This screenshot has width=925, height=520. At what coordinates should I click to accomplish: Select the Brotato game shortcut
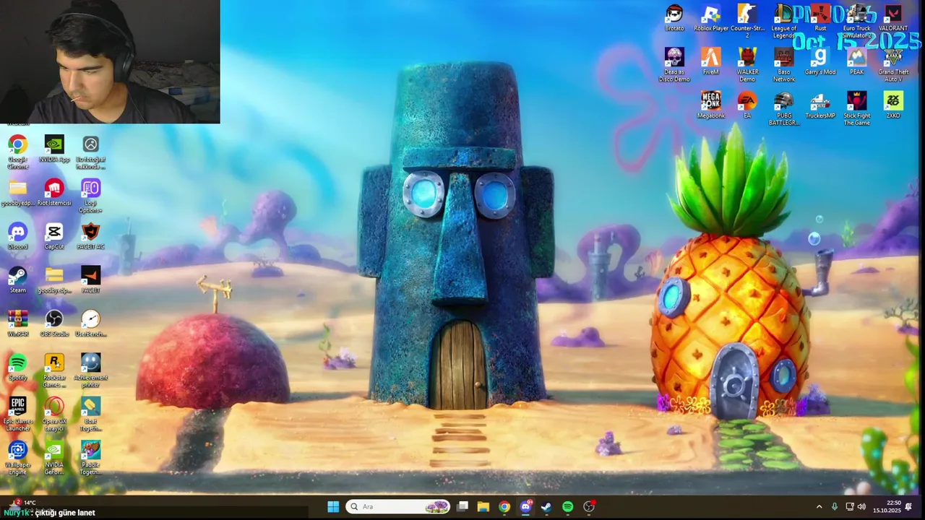[x=674, y=19]
